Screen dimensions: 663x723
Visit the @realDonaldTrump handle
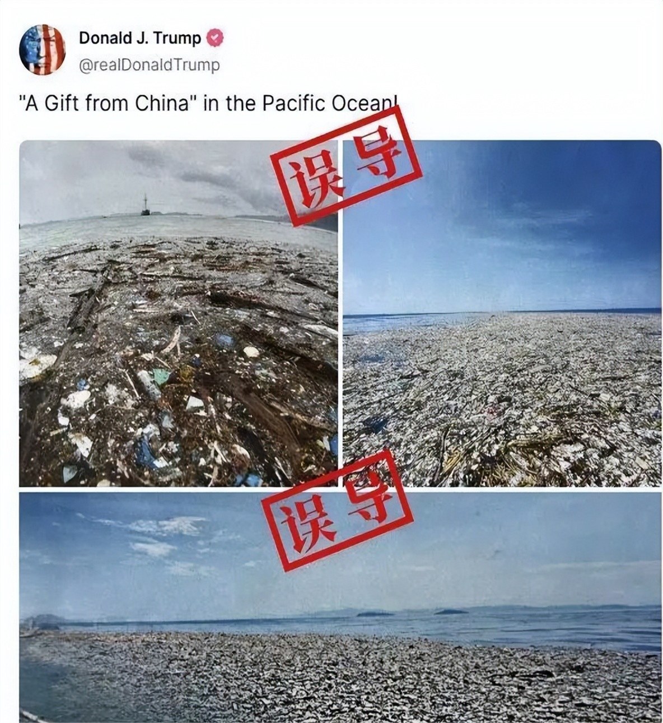(150, 65)
